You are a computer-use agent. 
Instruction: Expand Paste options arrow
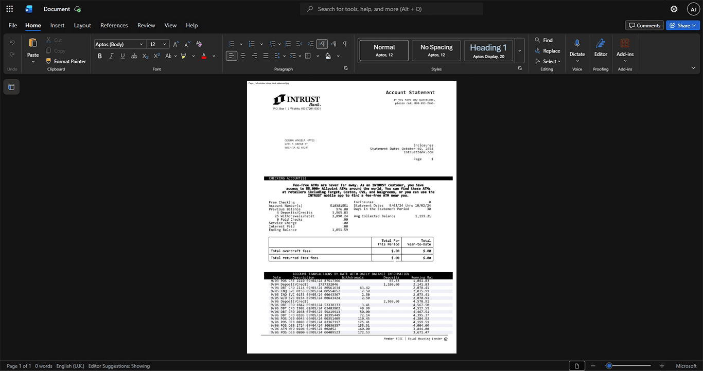(x=33, y=61)
